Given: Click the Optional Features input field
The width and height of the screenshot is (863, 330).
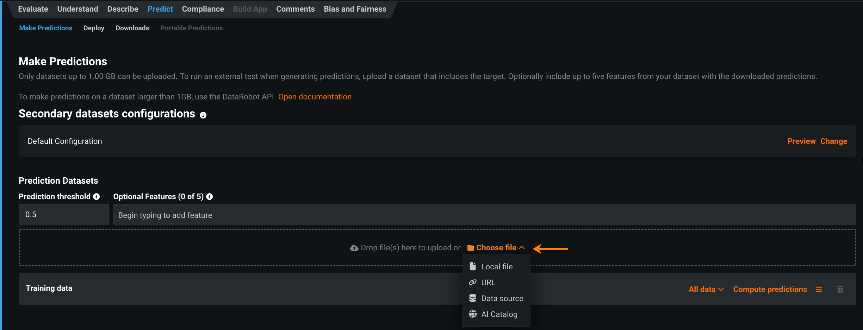Looking at the screenshot, I should coord(484,215).
